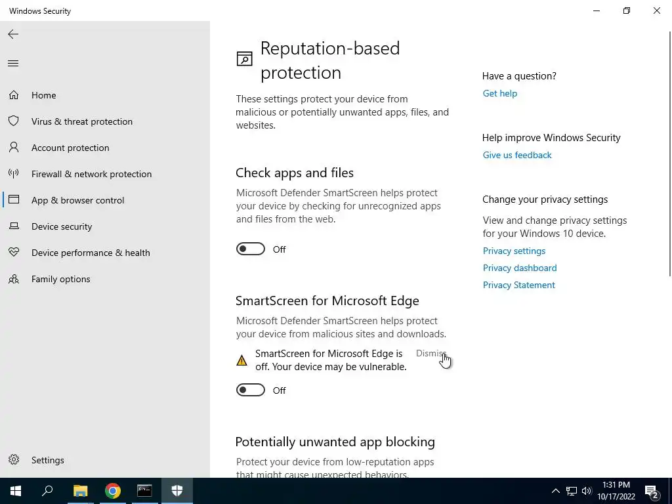Click the Device security laptop icon
The height and width of the screenshot is (504, 672).
[14, 226]
